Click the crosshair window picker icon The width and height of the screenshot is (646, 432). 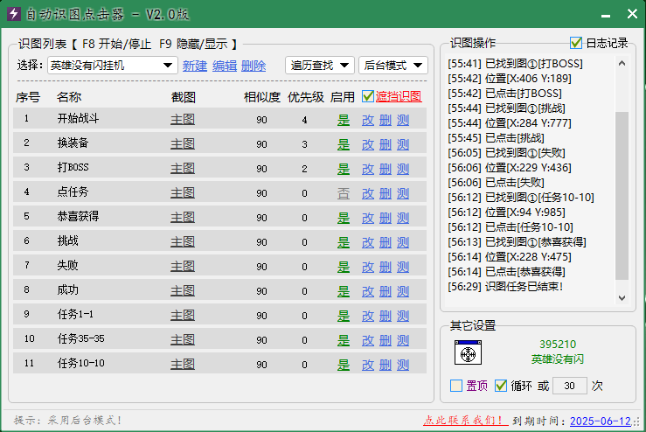click(468, 352)
